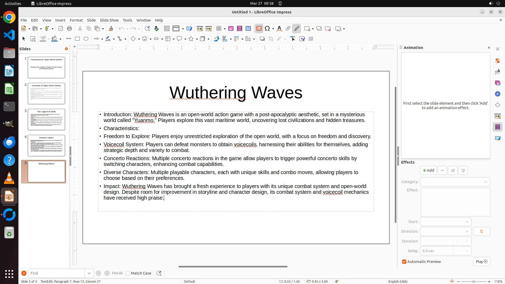Select the Ellipse drawing tool
The height and width of the screenshot is (284, 505).
click(86, 39)
